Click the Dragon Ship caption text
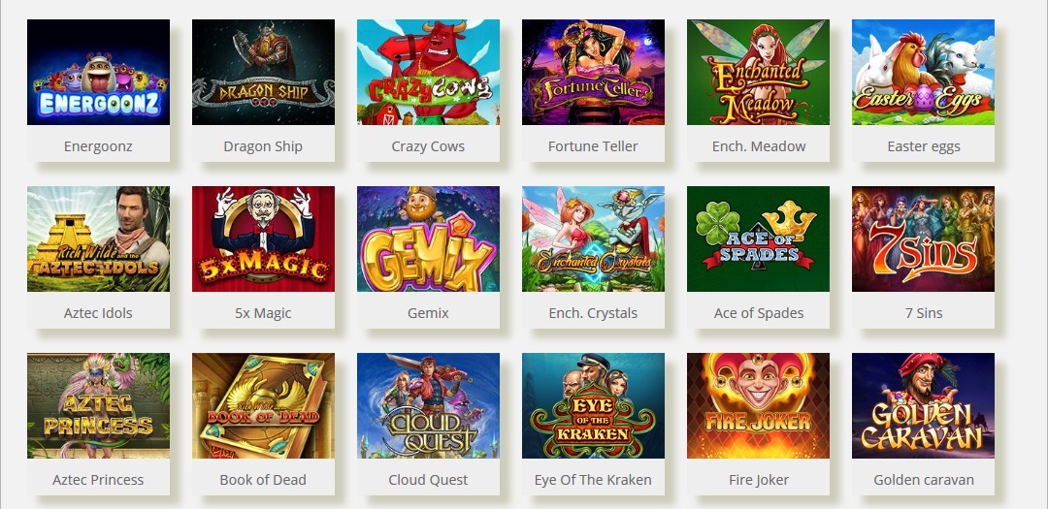Screen dimensions: 1048x509 263,146
